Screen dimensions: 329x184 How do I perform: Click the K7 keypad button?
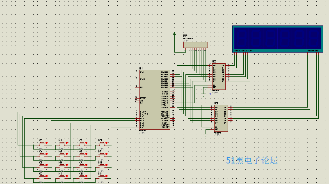point(102,154)
